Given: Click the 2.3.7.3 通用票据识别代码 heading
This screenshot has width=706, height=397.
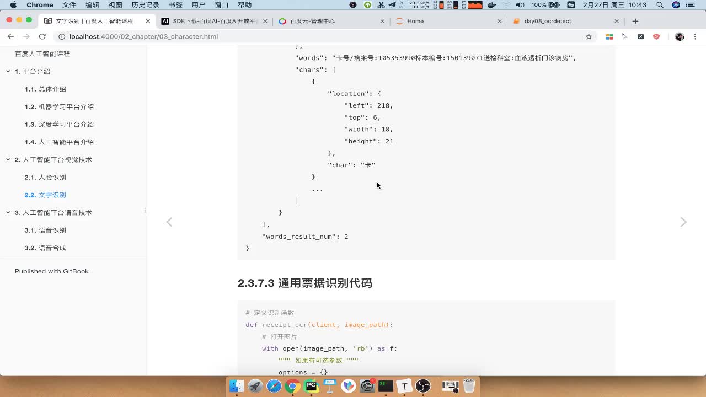Looking at the screenshot, I should (305, 283).
